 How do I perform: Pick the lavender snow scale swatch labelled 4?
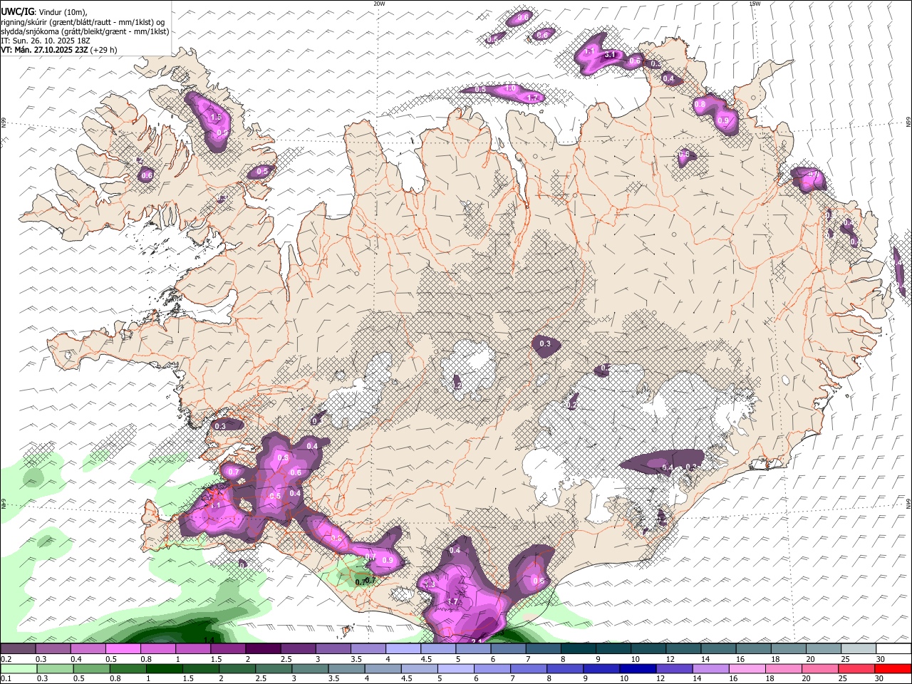click(403, 649)
